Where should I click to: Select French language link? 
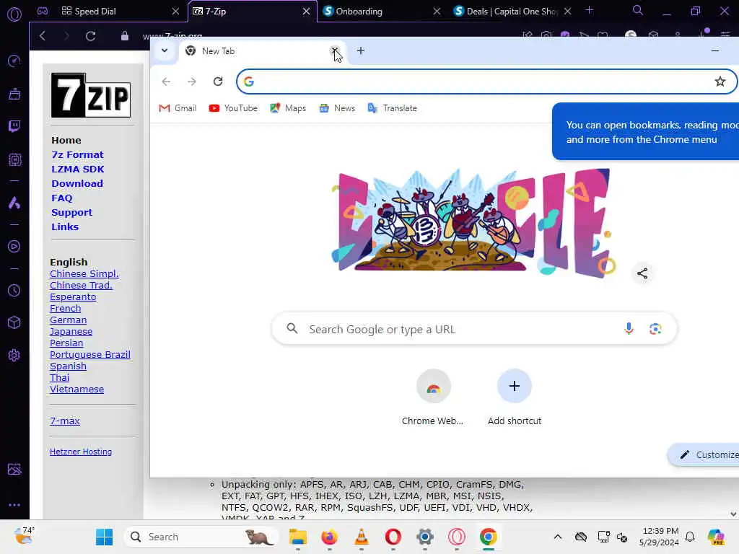(66, 309)
